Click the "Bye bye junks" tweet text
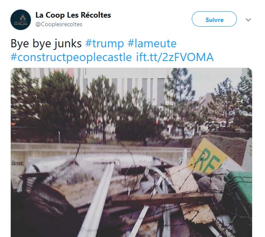The image size is (265, 237). [x=46, y=43]
